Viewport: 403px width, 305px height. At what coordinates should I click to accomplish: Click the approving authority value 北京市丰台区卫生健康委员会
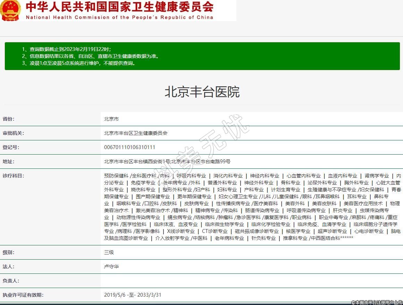136,133
